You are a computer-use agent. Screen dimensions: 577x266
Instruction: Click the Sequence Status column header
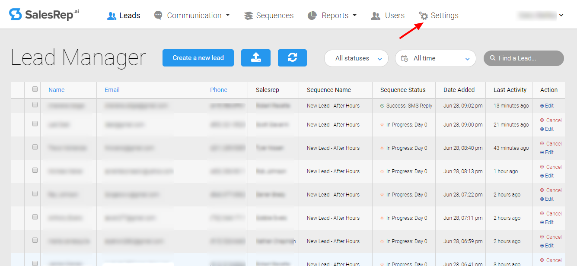pyautogui.click(x=403, y=90)
